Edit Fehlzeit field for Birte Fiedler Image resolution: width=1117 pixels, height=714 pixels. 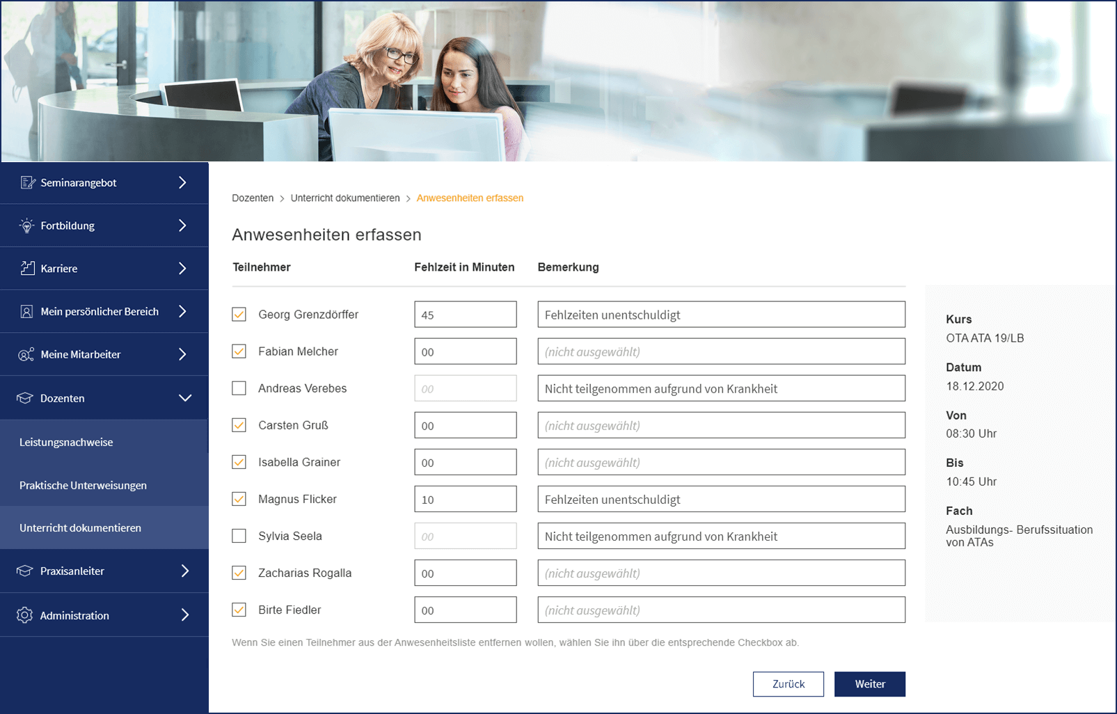(x=466, y=610)
